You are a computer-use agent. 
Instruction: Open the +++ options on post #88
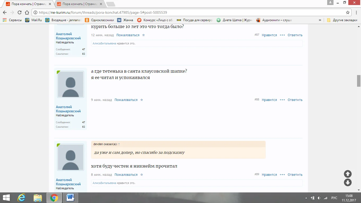coord(282,100)
